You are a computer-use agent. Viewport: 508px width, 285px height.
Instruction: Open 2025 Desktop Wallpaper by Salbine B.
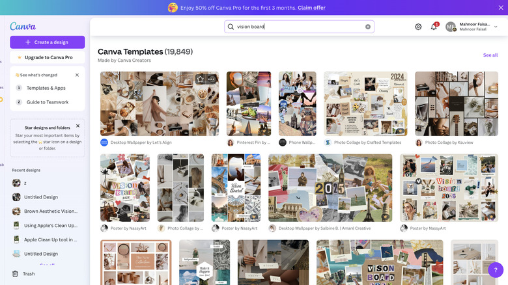point(330,188)
